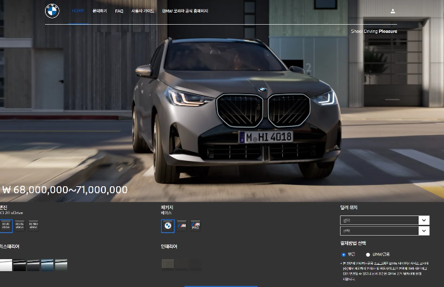This screenshot has width=444, height=287.
Task: Pick the silver-grey exterior color swatch
Action: point(61,265)
